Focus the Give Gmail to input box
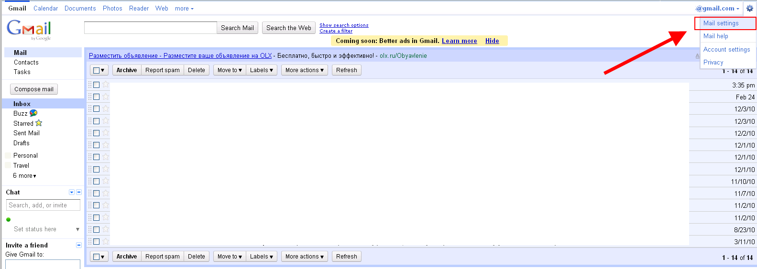Screen dimensions: 757x269 [x=43, y=264]
